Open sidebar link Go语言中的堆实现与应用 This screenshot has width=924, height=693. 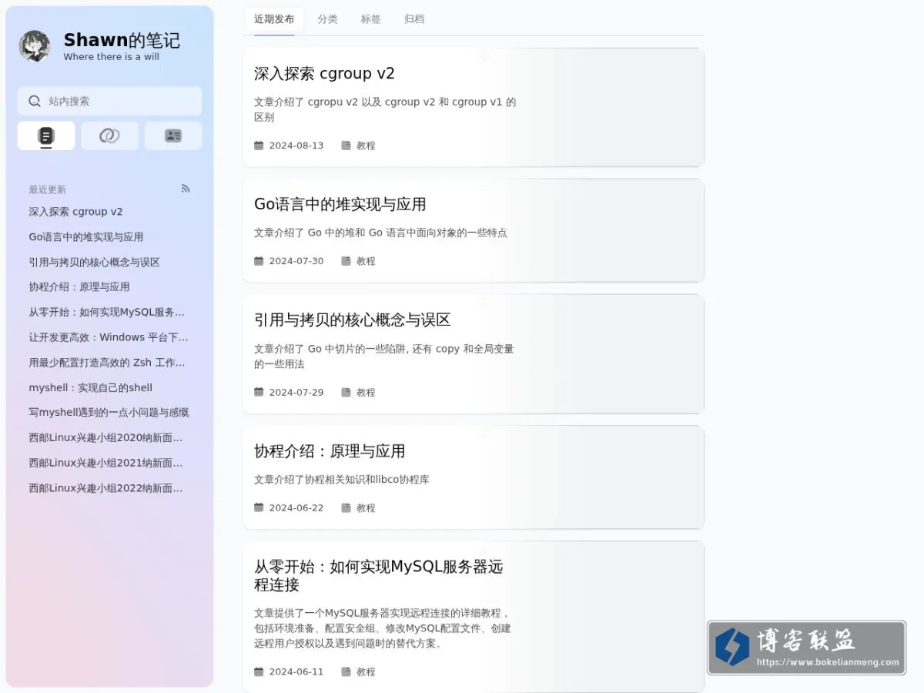[86, 237]
